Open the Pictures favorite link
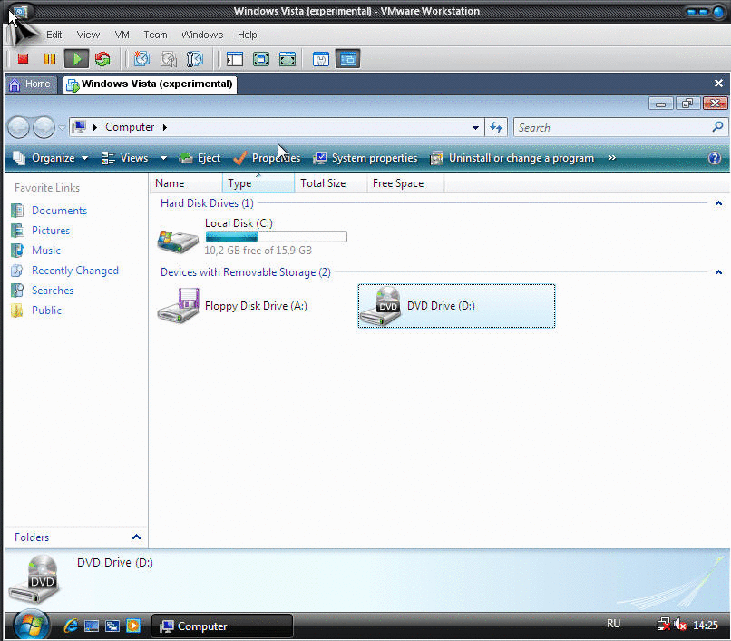 click(51, 231)
